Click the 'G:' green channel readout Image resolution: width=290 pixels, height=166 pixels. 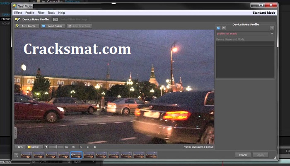click(88, 147)
